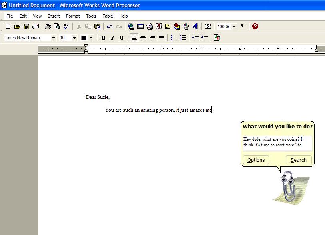Image resolution: width=325 pixels, height=235 pixels.
Task: Insert picture from file icon
Action: [168, 26]
